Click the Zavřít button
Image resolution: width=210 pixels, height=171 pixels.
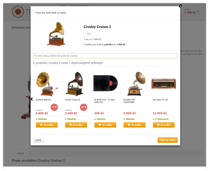tap(38, 140)
